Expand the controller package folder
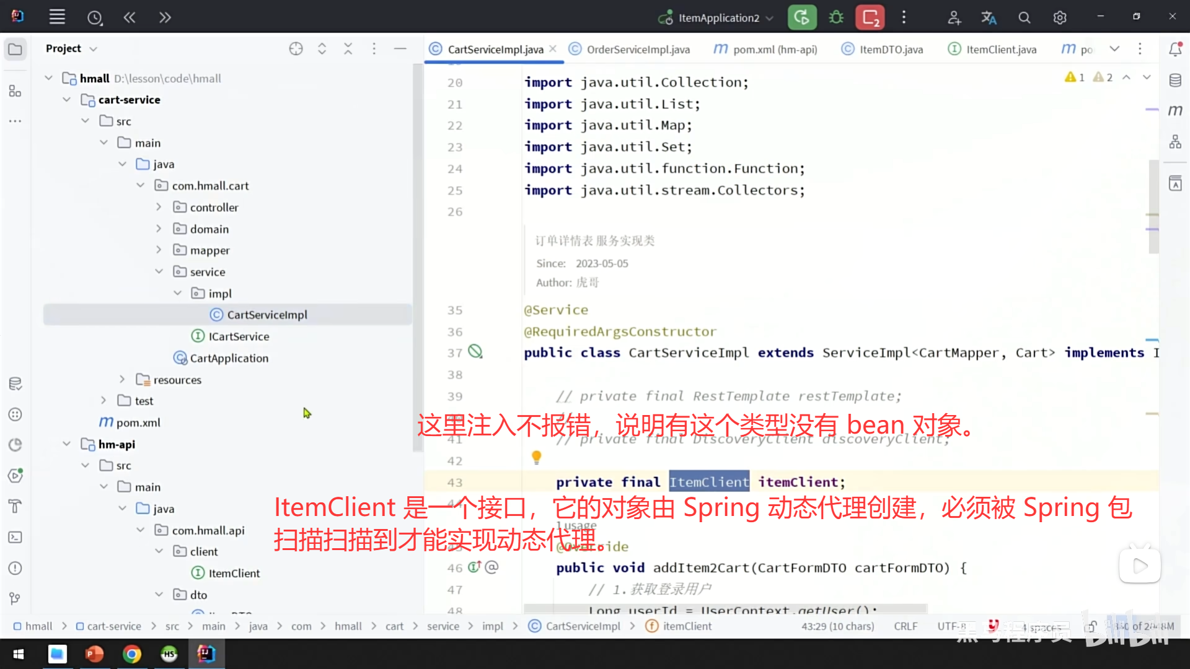 [159, 207]
